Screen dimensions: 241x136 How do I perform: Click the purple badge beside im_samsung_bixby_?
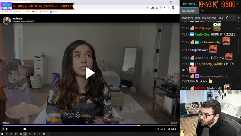pos(197,76)
